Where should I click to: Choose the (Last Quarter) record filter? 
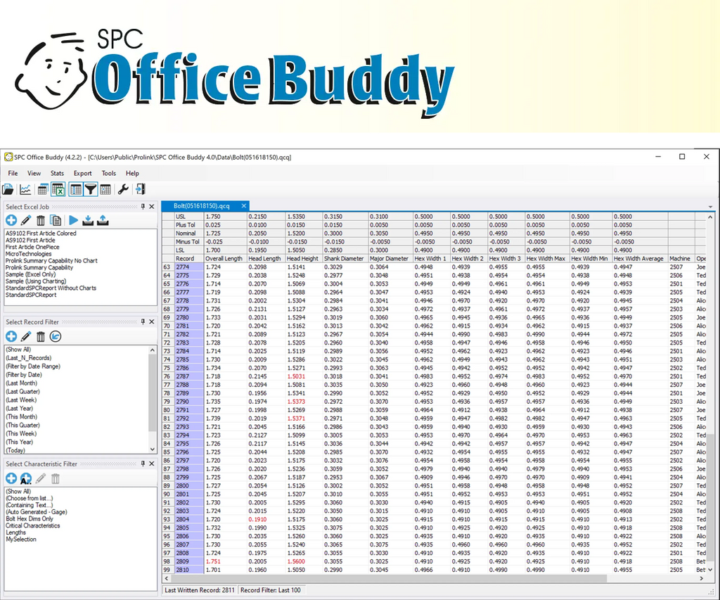pyautogui.click(x=23, y=392)
